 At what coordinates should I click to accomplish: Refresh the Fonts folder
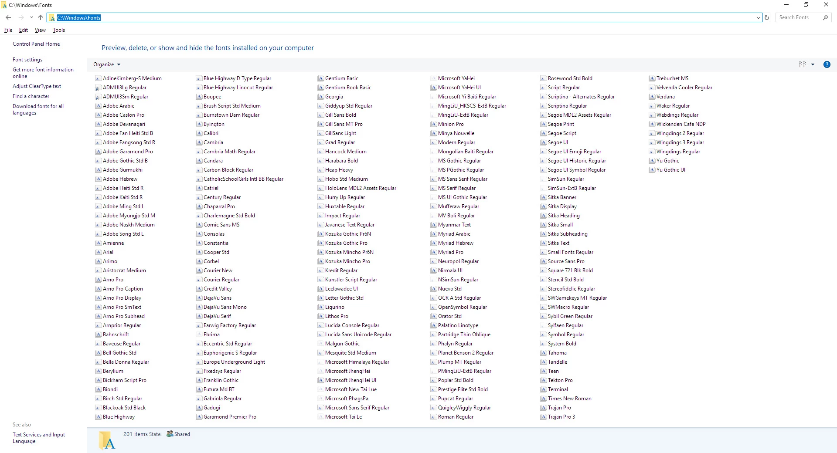click(x=767, y=17)
